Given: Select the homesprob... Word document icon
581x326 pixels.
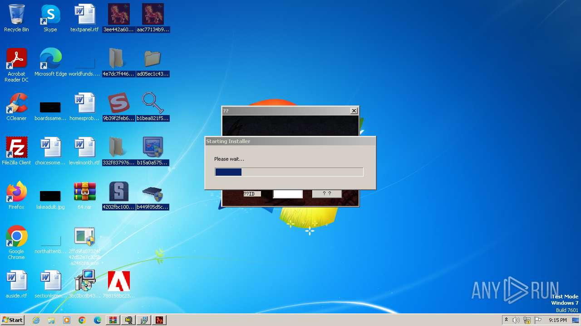Looking at the screenshot, I should pyautogui.click(x=84, y=107).
